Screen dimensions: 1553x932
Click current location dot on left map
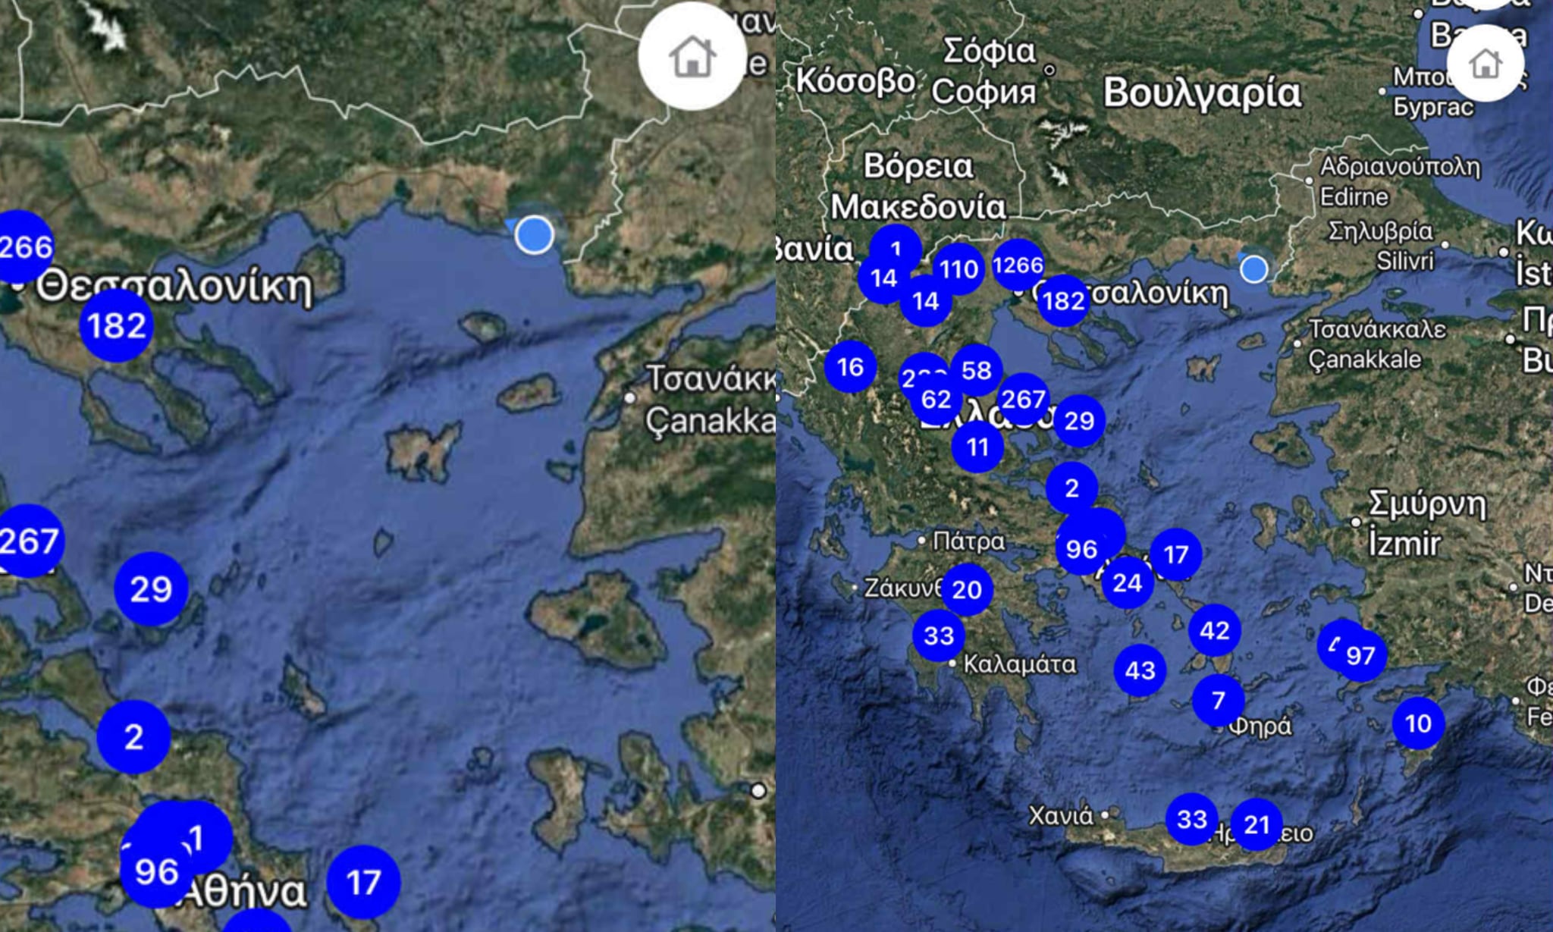[x=534, y=234]
